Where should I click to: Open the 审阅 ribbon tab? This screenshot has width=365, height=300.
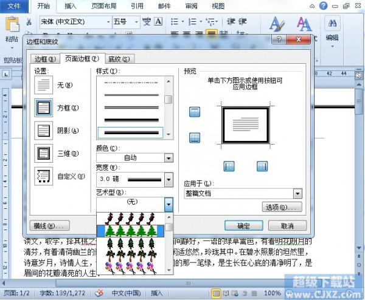point(191,6)
